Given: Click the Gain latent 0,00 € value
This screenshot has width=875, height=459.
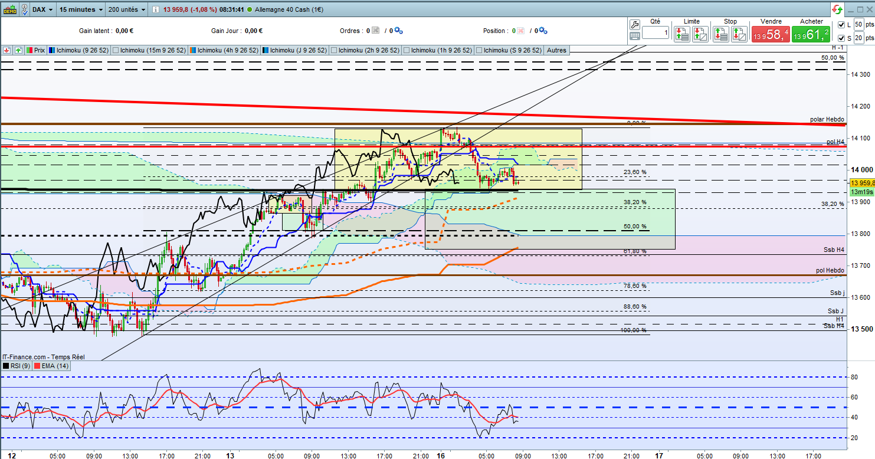Looking at the screenshot, I should pos(125,31).
